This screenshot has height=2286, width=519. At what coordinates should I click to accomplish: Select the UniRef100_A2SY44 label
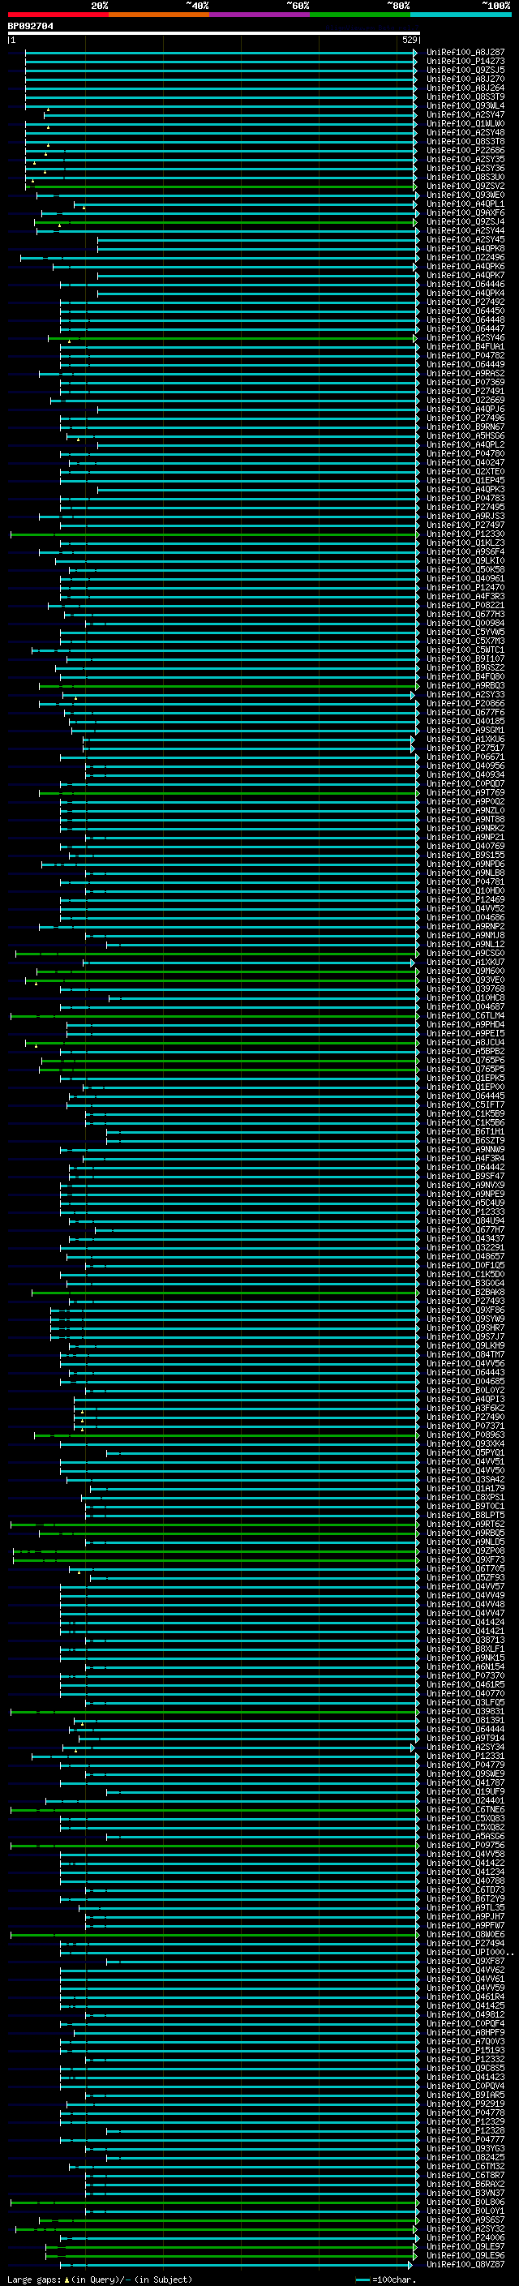pyautogui.click(x=465, y=231)
